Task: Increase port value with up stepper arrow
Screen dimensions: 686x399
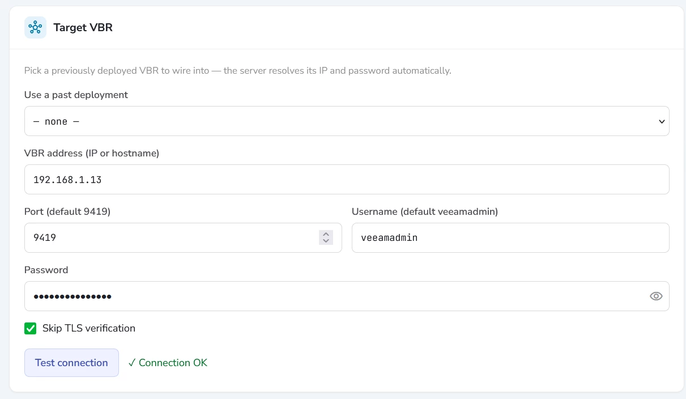Action: 326,234
